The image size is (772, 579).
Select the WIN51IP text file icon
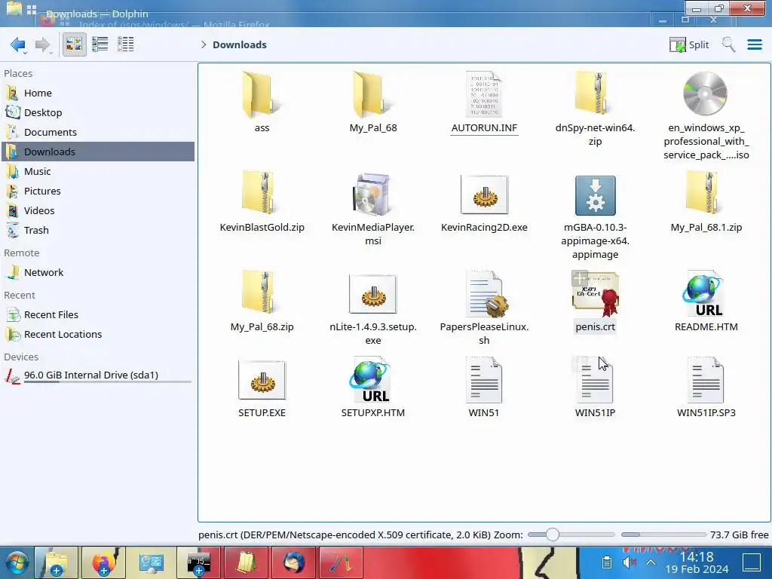(595, 380)
